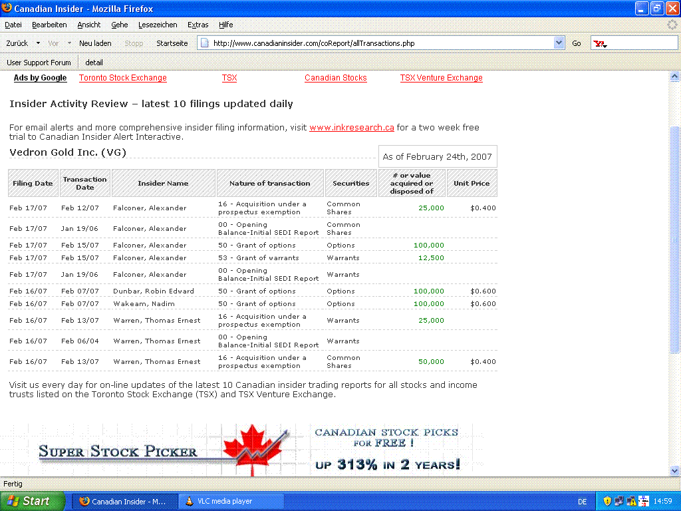This screenshot has height=511, width=681.
Task: Click the Stopp button
Action: pos(134,43)
